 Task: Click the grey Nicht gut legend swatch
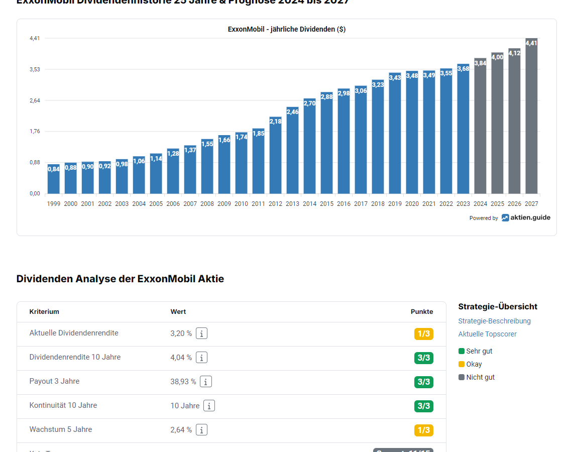tap(462, 377)
